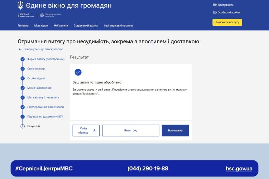Select 'Соціальний захист' in navigation
269x179 pixels.
[x=86, y=26]
